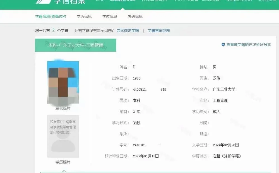The height and width of the screenshot is (173, 279).
Task: Click the gender value 男
Action: pos(215,67)
